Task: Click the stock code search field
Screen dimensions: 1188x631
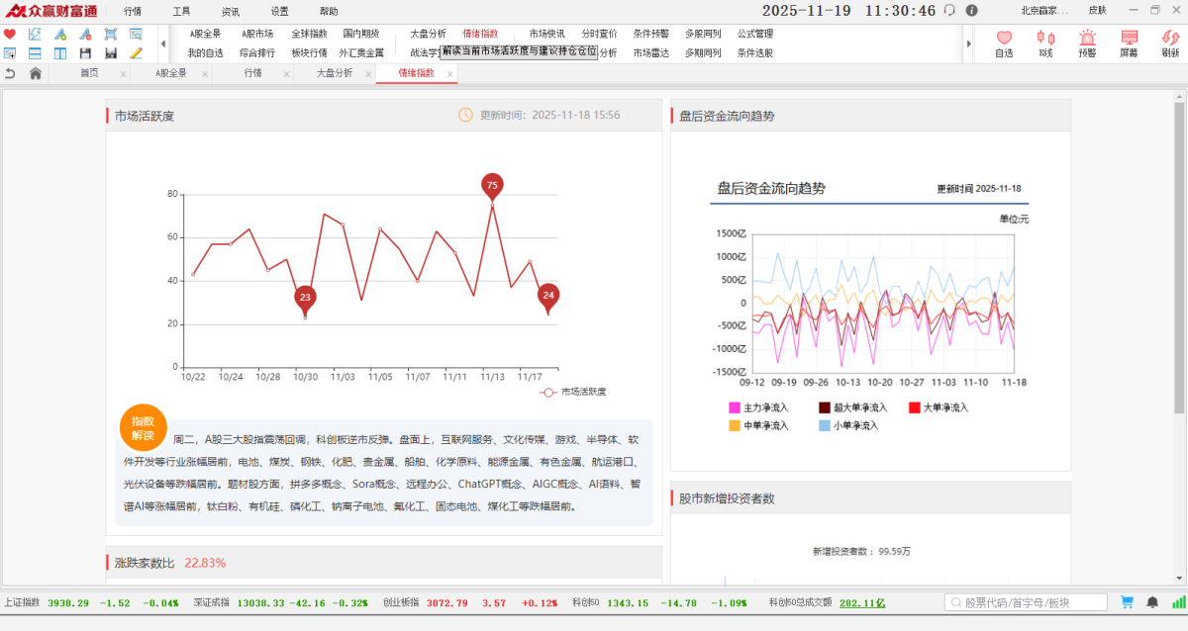Action: (x=1026, y=601)
